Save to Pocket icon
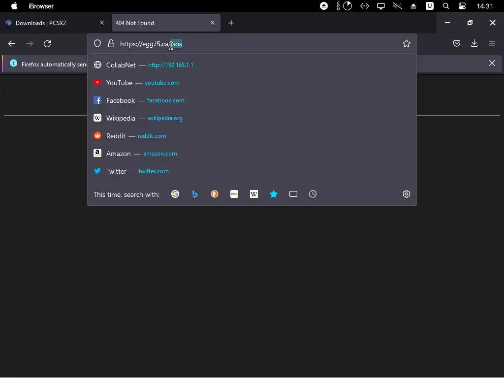504x378 pixels. point(456,43)
